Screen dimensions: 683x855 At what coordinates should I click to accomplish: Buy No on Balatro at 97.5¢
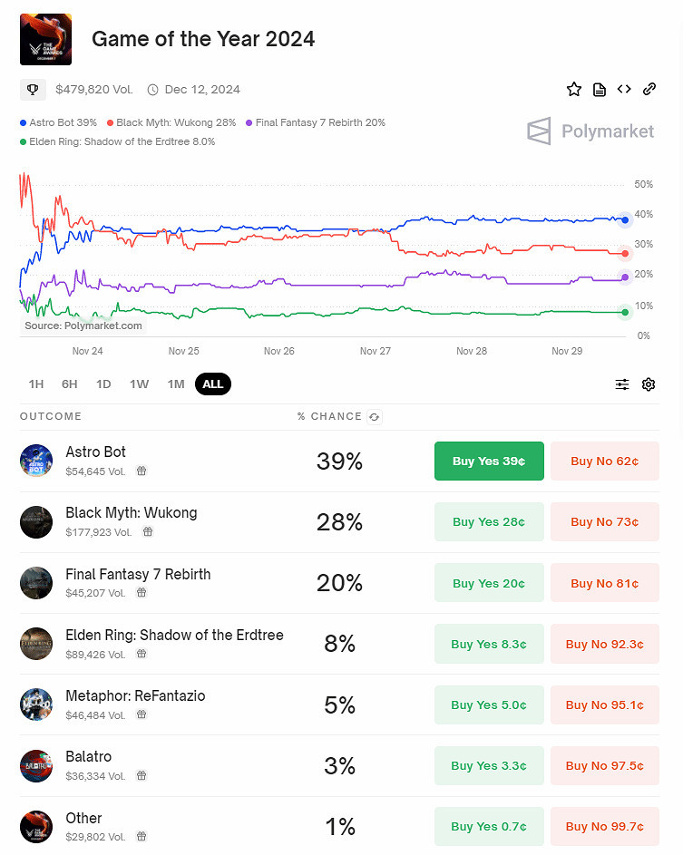coord(604,766)
